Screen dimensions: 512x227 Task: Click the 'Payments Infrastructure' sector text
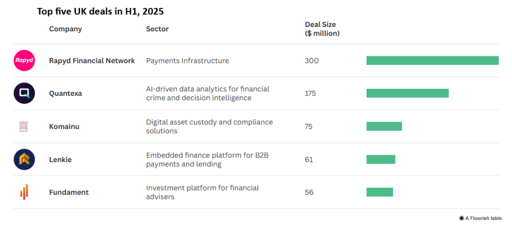tap(187, 61)
